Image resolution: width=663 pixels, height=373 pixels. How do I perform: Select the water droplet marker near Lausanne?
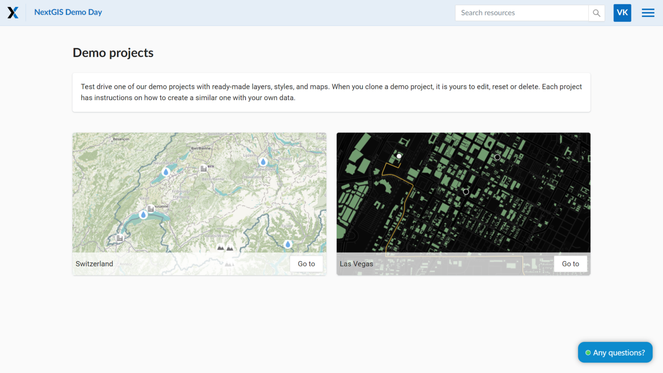click(143, 214)
